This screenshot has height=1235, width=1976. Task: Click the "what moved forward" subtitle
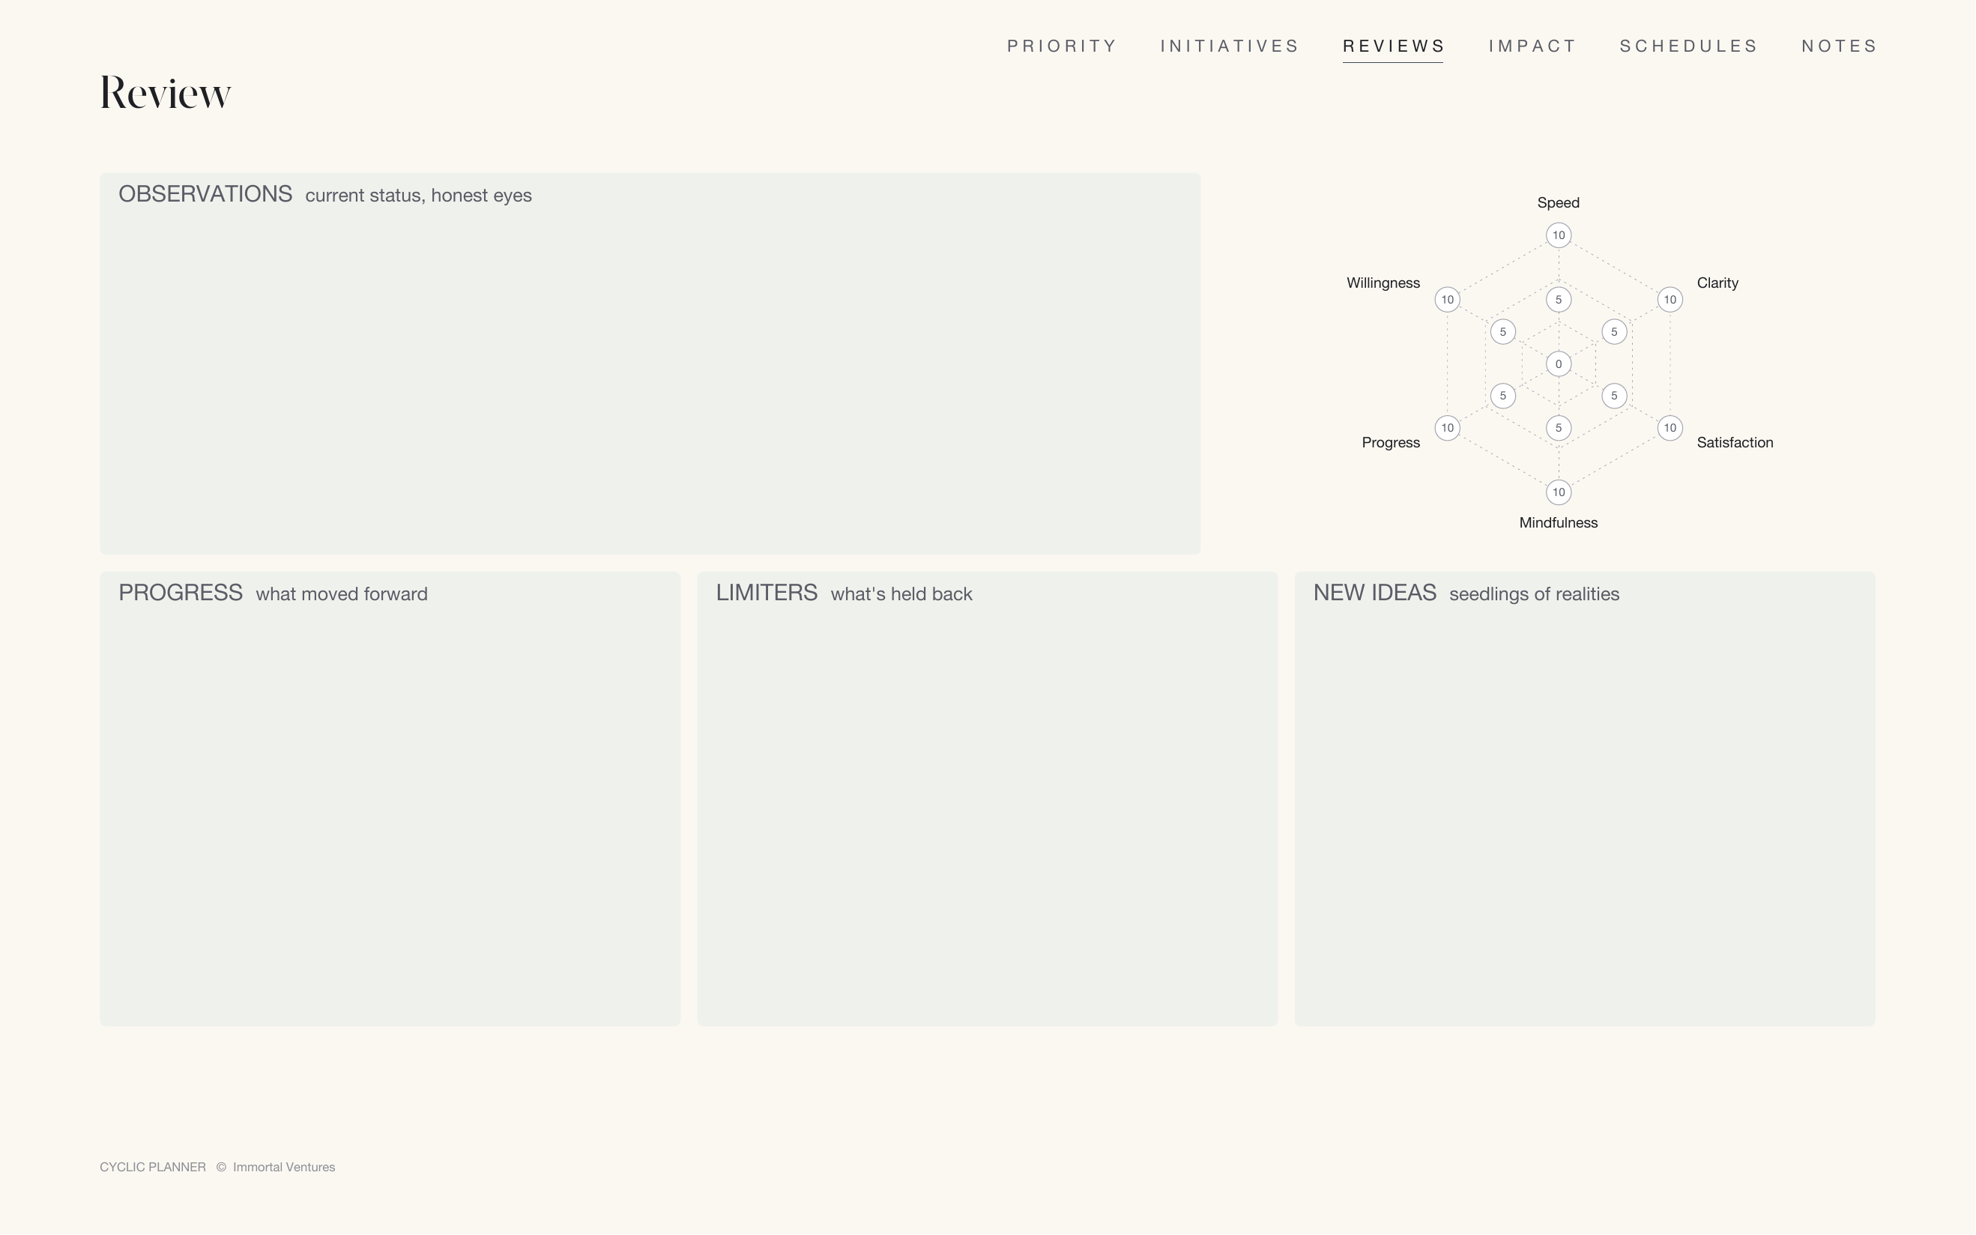coord(341,594)
